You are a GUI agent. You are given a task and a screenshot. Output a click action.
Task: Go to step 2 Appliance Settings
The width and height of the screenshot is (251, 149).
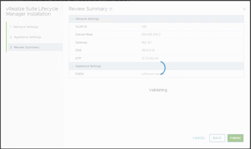[25, 37]
